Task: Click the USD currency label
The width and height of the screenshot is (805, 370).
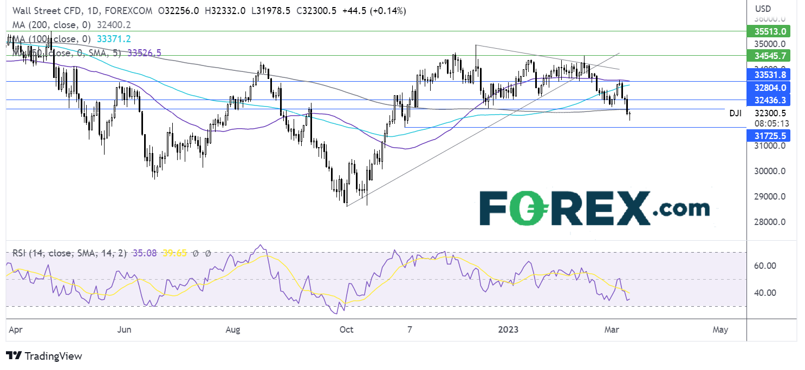Action: [762, 9]
